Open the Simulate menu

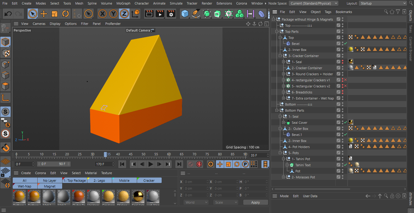(x=176, y=3)
